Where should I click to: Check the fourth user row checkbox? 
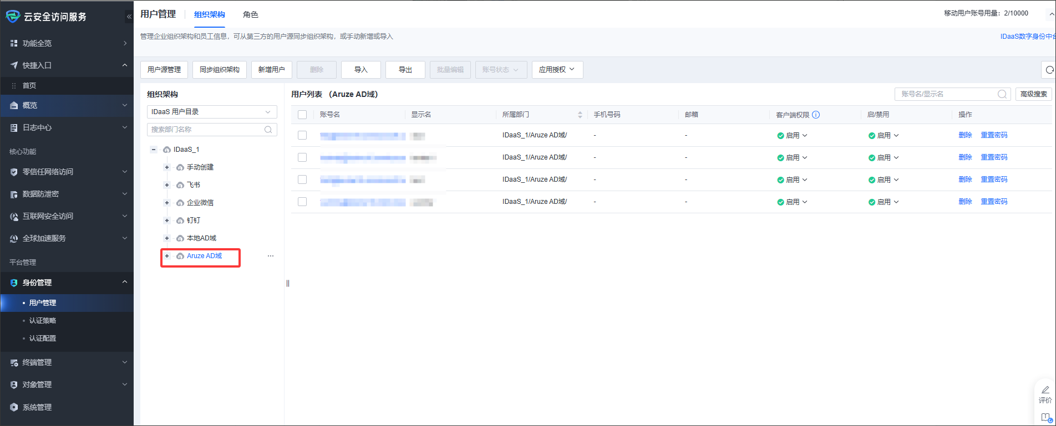302,202
